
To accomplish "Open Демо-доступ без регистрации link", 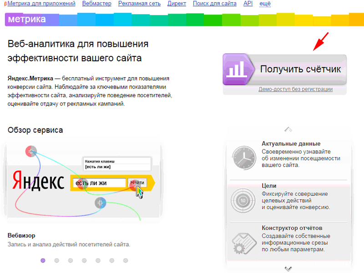I will (x=295, y=89).
